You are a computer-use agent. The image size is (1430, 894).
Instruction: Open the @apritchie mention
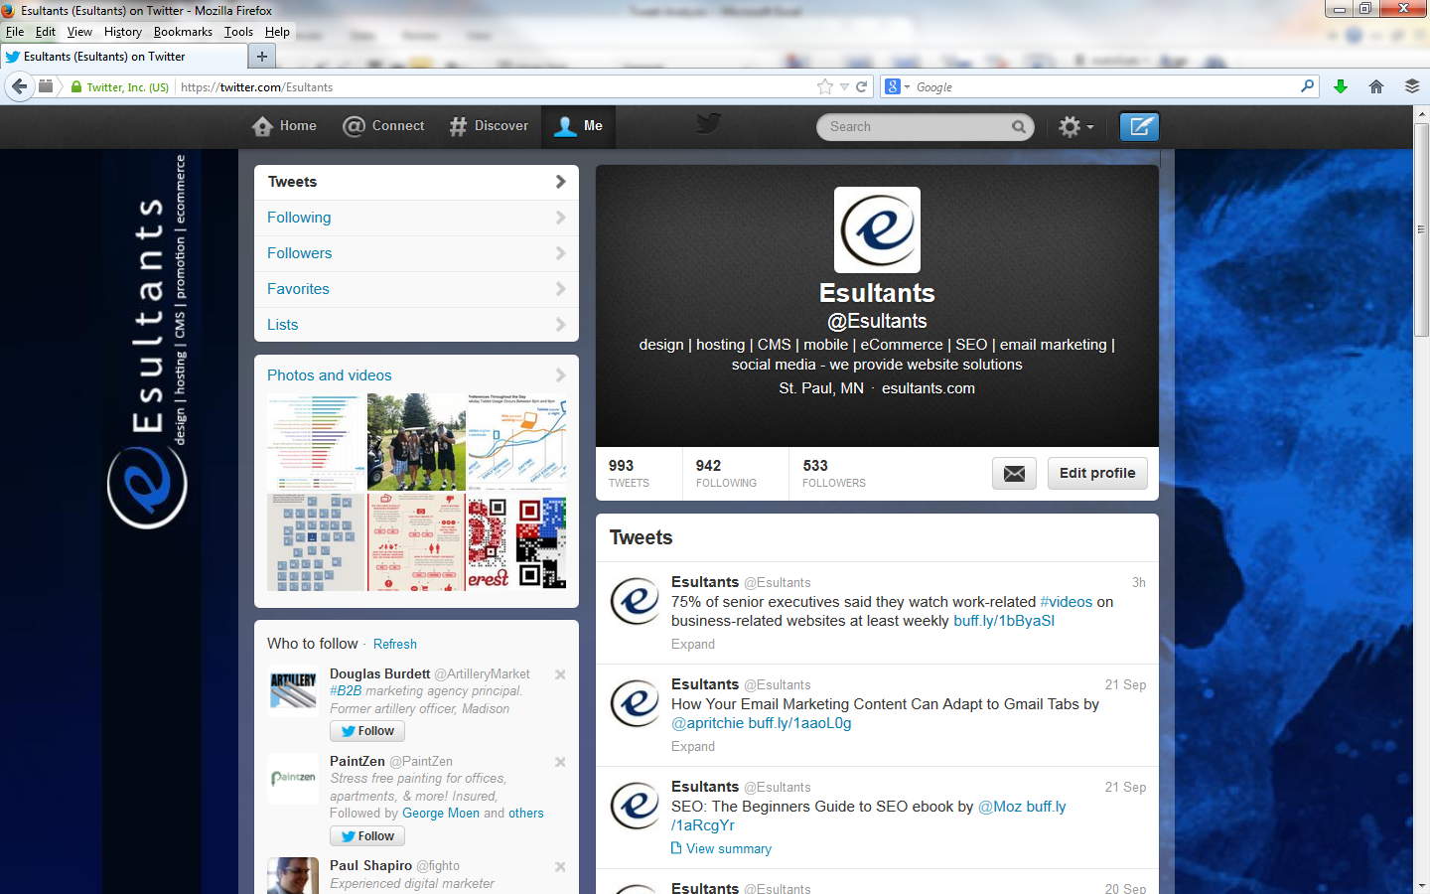707,723
